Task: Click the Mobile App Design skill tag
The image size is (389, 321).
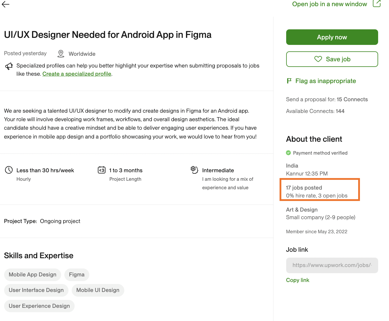Action: click(x=33, y=275)
